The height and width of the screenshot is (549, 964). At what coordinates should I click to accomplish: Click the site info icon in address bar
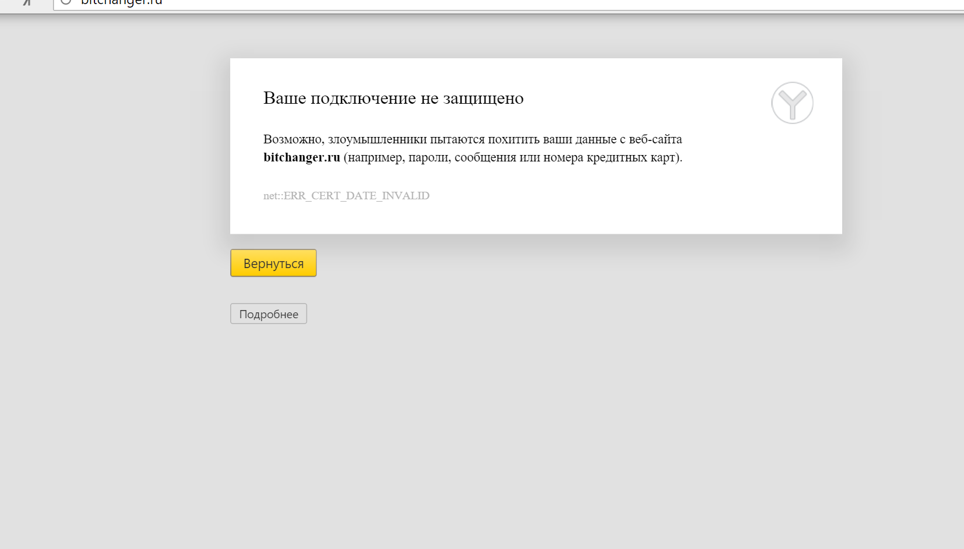pyautogui.click(x=66, y=2)
